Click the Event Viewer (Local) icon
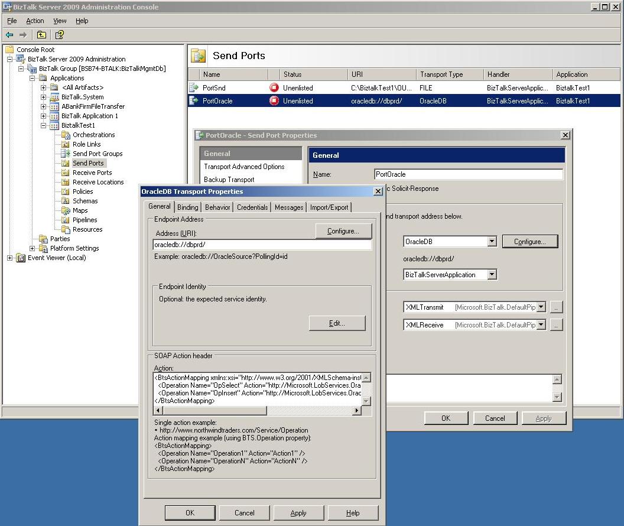624x526 pixels. click(21, 258)
